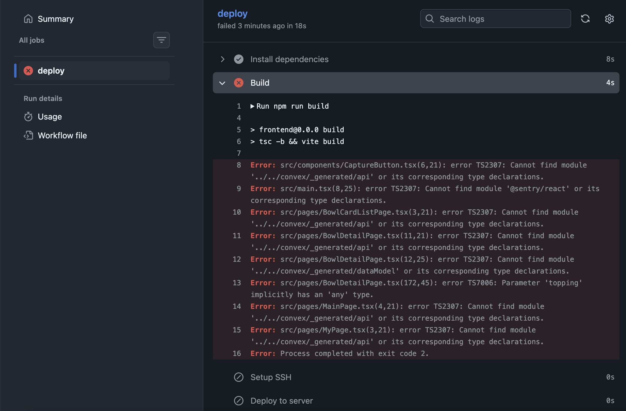Click the red failed icon beside deploy job
Image resolution: width=626 pixels, height=411 pixels.
(x=28, y=71)
